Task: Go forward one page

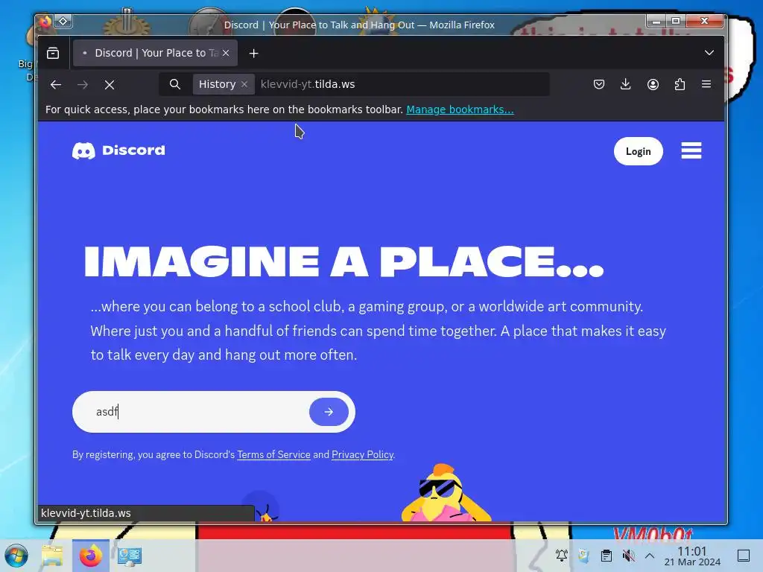Action: pyautogui.click(x=83, y=85)
